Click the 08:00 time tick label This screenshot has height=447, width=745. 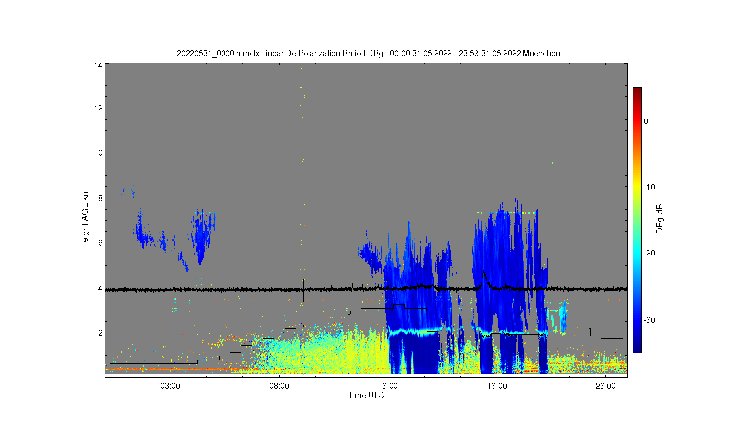pyautogui.click(x=279, y=386)
